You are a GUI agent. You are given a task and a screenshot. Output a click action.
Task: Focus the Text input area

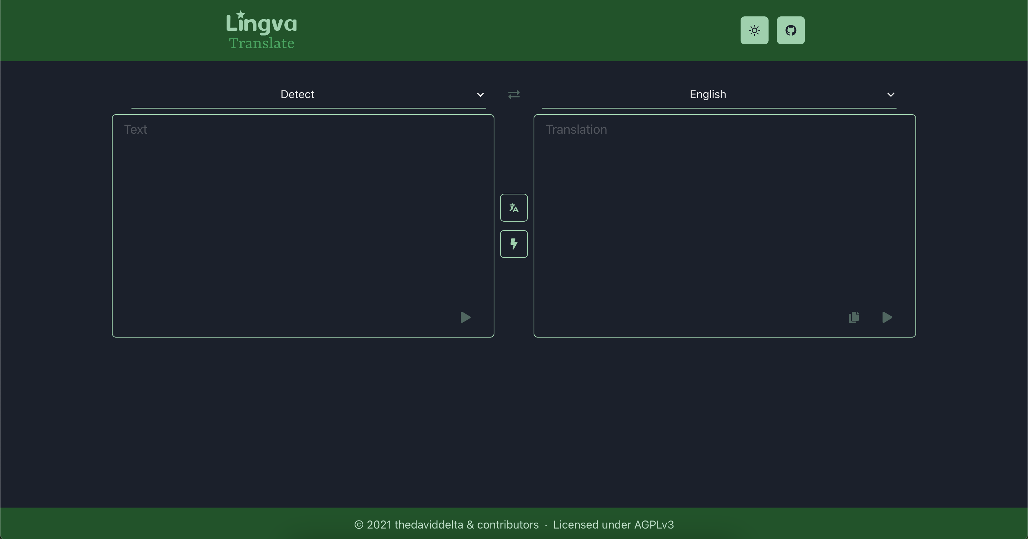(303, 226)
